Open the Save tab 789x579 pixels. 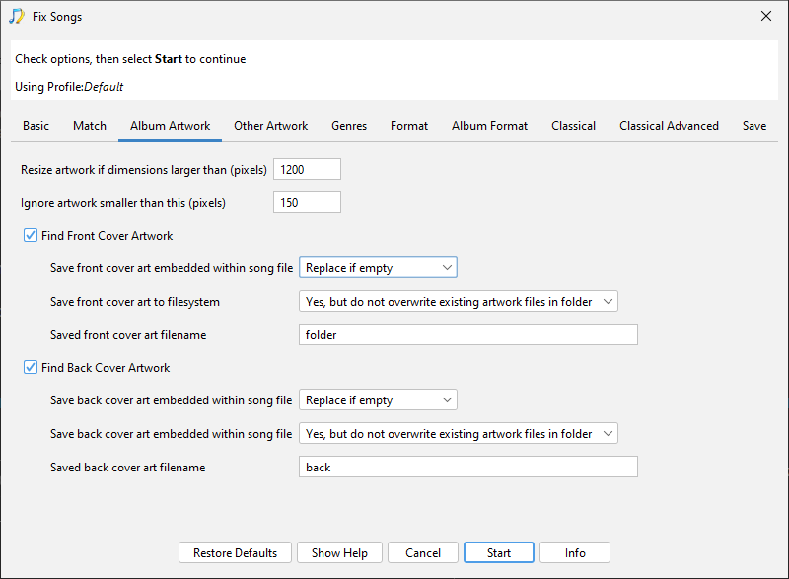(754, 126)
